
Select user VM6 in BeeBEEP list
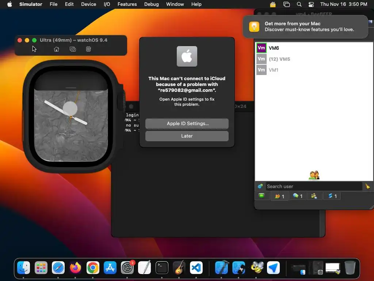tap(314, 48)
